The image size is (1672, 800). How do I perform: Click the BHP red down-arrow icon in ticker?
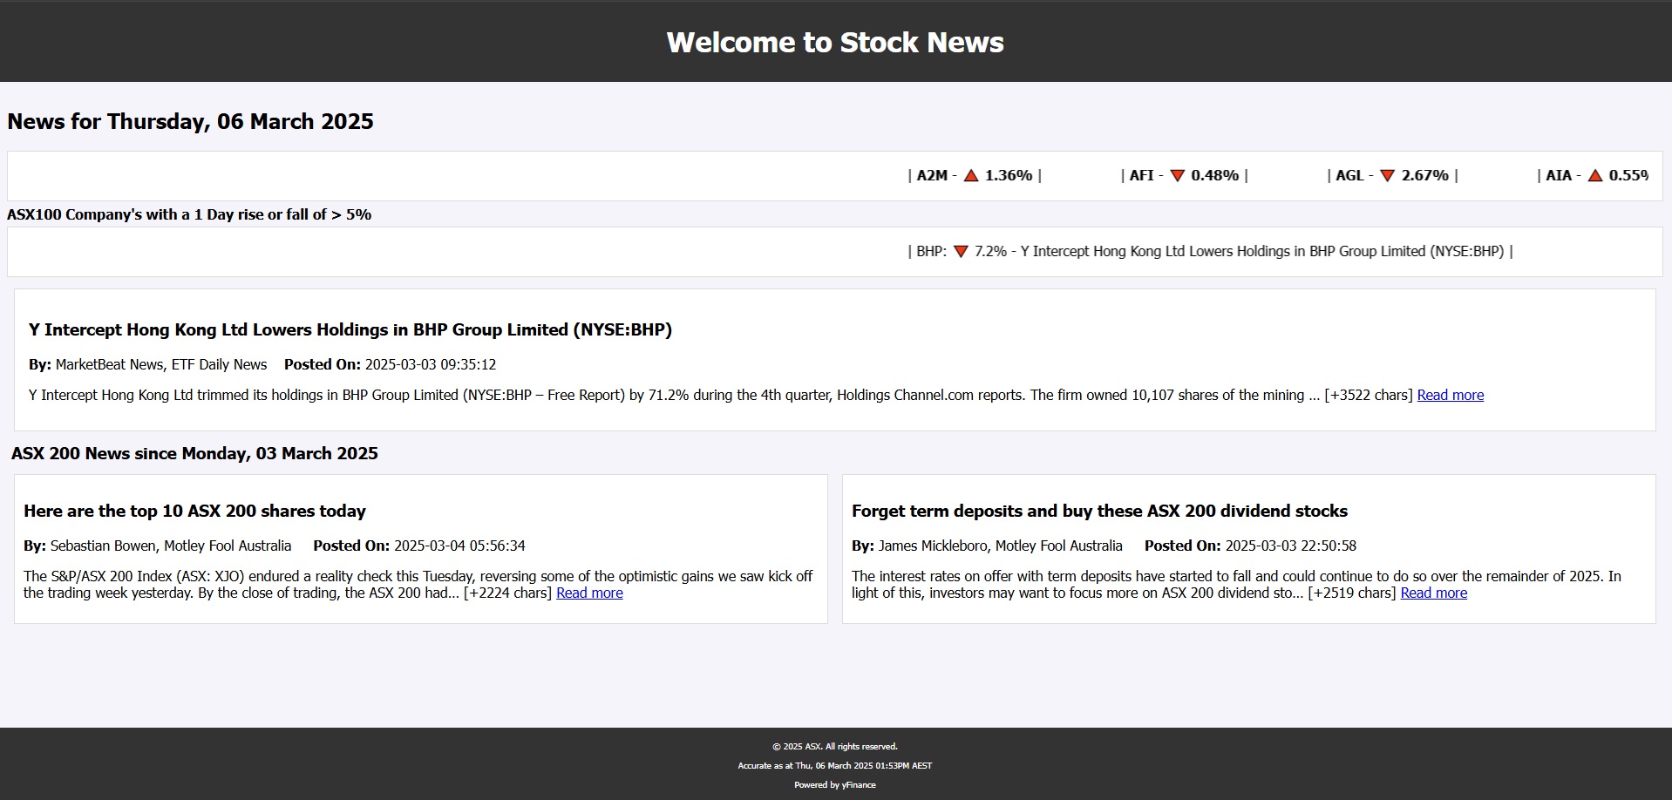pos(961,252)
